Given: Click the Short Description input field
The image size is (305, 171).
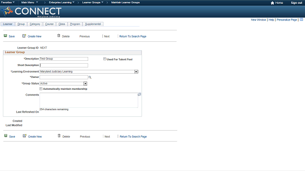Looking at the screenshot, I should (64, 65).
